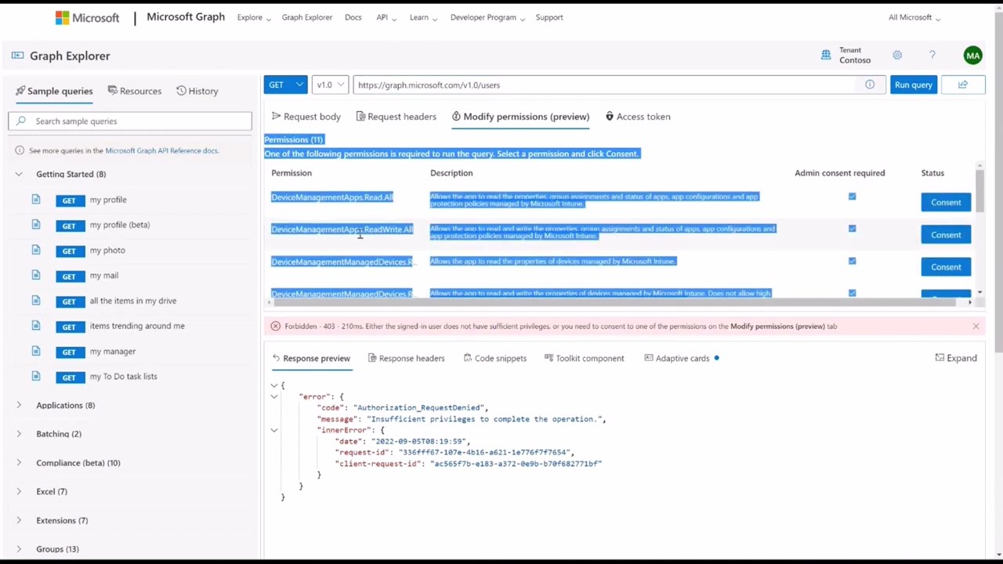Click the error icon in Forbidden banner
The height and width of the screenshot is (564, 1003).
(x=275, y=326)
